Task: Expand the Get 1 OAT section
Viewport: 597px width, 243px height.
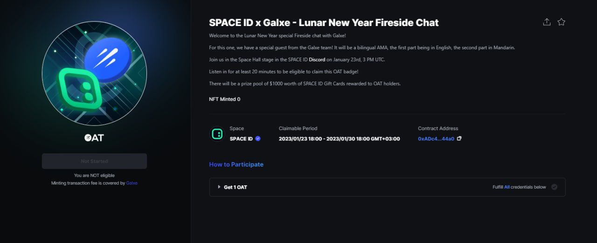Action: 219,187
